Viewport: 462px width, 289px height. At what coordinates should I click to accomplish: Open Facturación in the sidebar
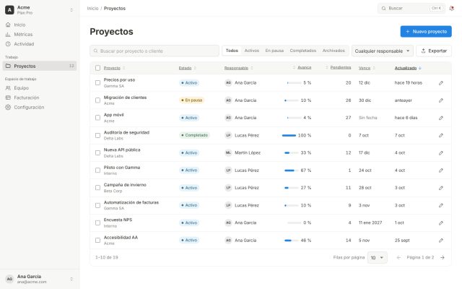click(x=40, y=98)
